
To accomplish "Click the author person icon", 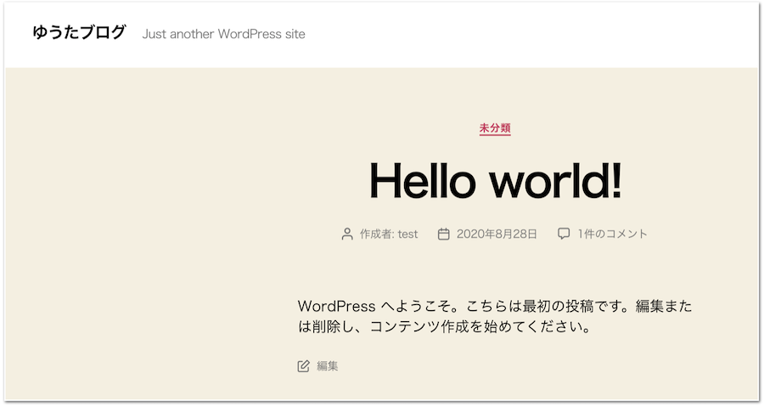I will [346, 235].
